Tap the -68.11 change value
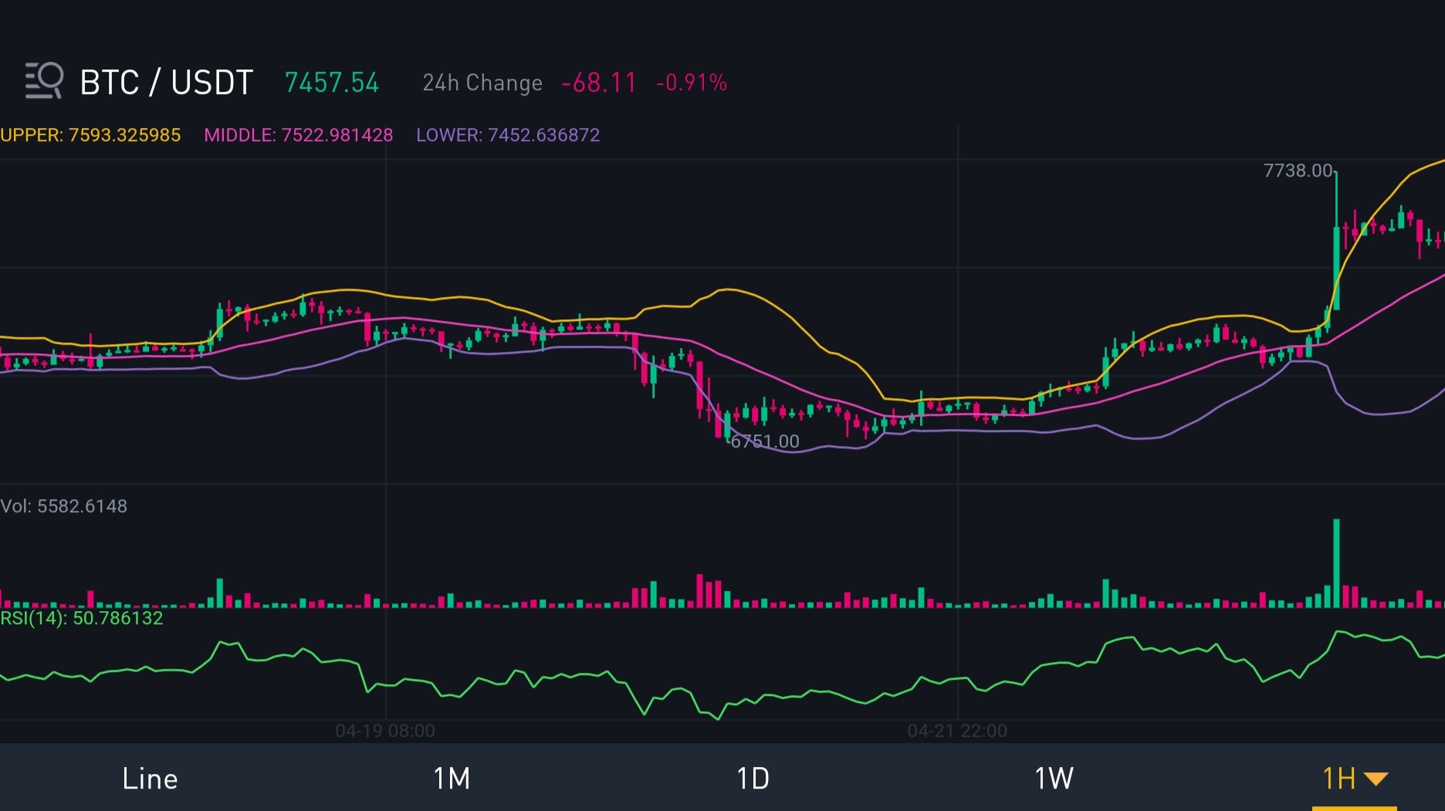This screenshot has height=811, width=1445. point(599,83)
